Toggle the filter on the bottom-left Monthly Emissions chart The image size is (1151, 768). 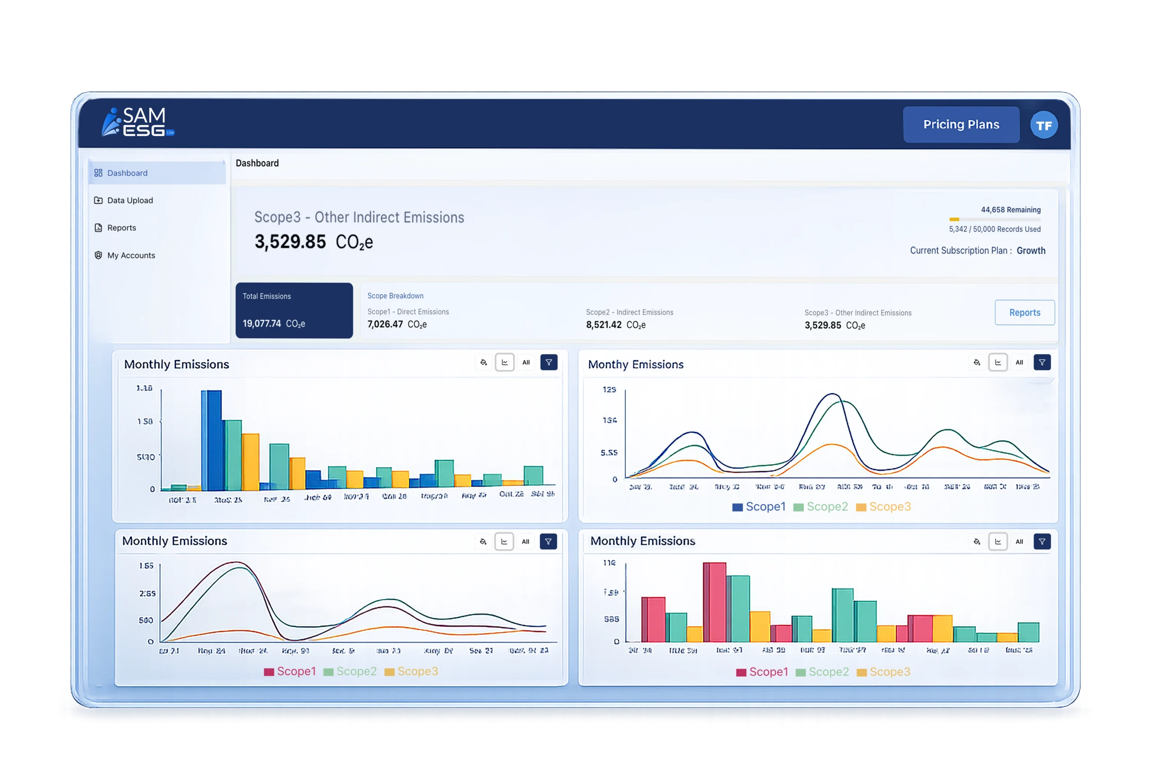[x=549, y=542]
